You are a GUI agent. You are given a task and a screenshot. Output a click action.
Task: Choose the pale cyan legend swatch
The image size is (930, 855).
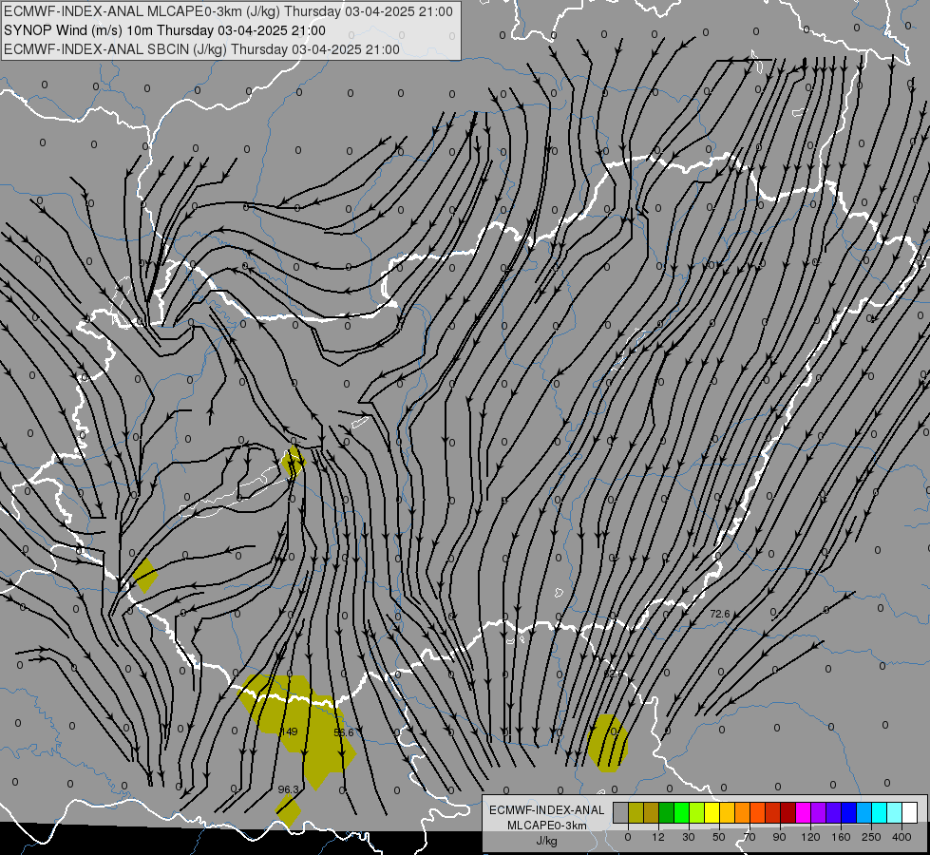[895, 812]
